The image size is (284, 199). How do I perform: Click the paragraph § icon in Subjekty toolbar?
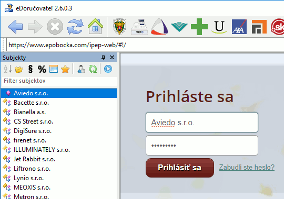click(31, 69)
